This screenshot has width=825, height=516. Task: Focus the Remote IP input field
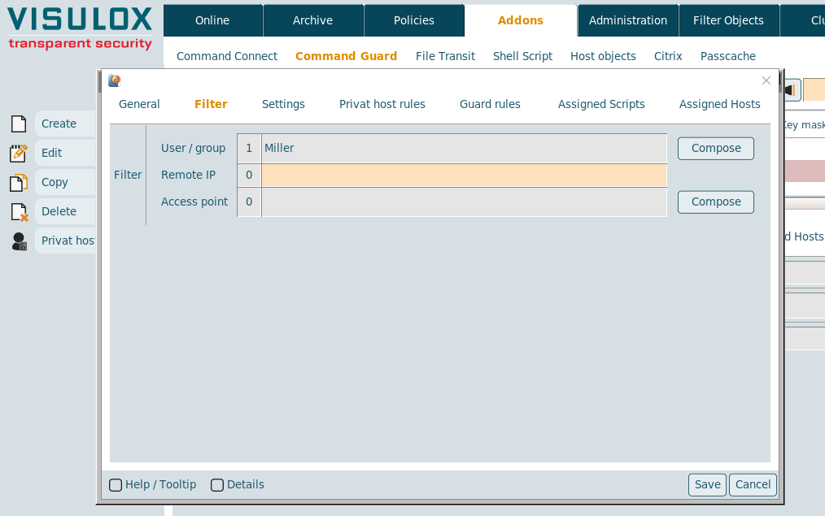(x=464, y=175)
